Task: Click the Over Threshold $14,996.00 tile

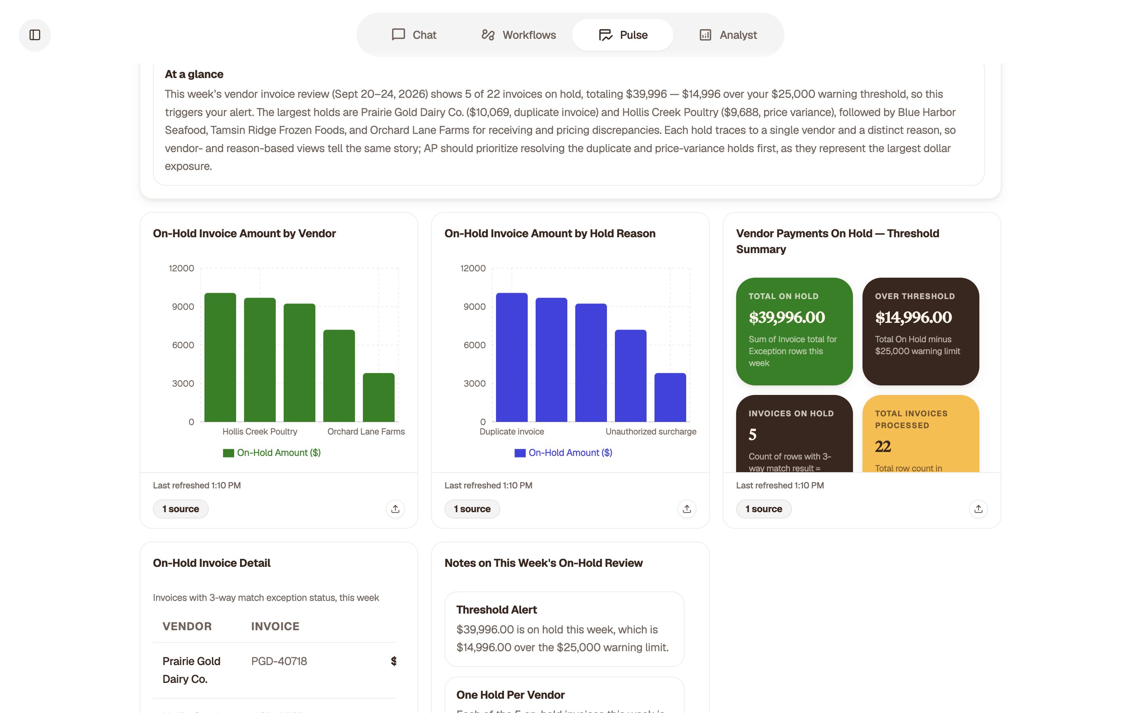Action: pyautogui.click(x=920, y=332)
